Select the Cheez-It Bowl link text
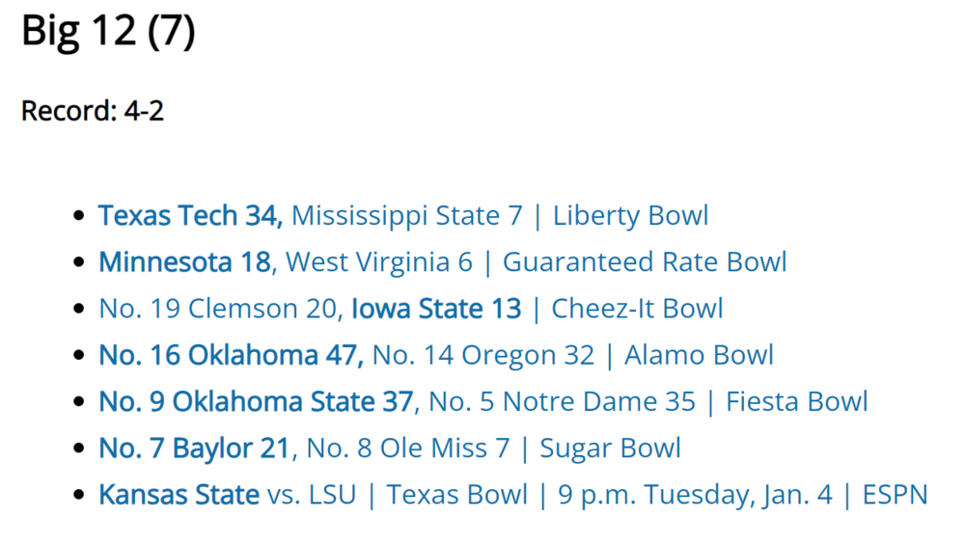 [x=637, y=309]
